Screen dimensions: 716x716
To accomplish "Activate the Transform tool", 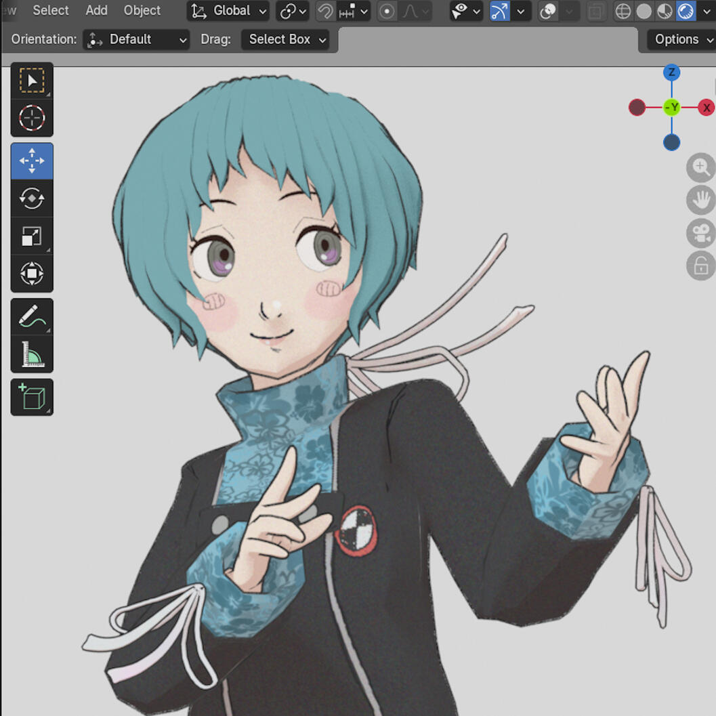I will click(32, 274).
